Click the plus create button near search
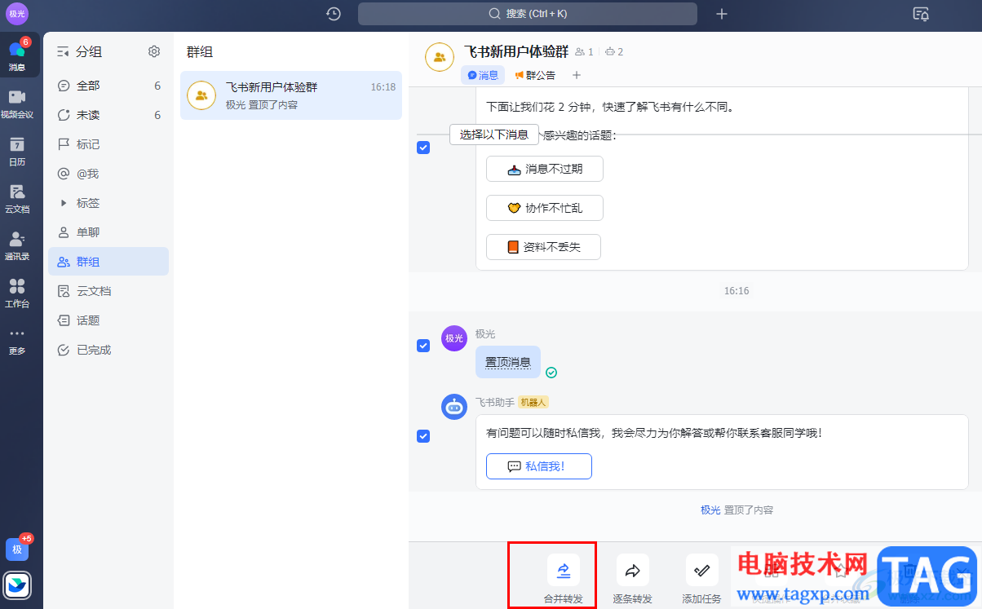The height and width of the screenshot is (609, 982). click(722, 14)
